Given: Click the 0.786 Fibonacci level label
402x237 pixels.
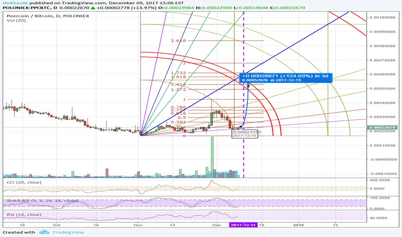Looking at the screenshot, I should 179,107.
